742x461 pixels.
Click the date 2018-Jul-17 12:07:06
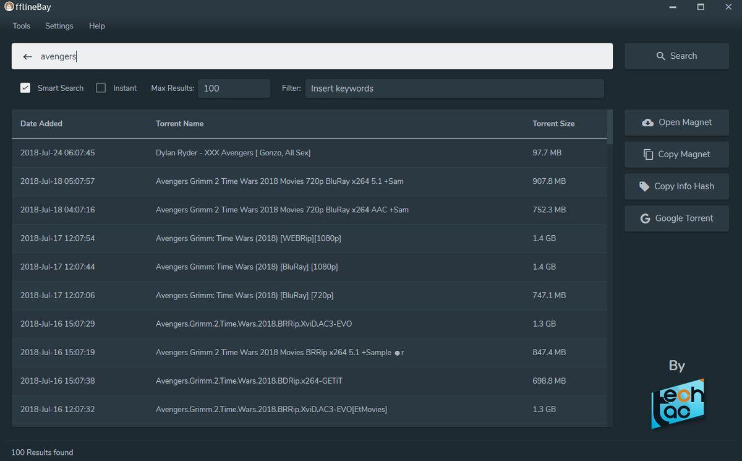click(x=58, y=295)
